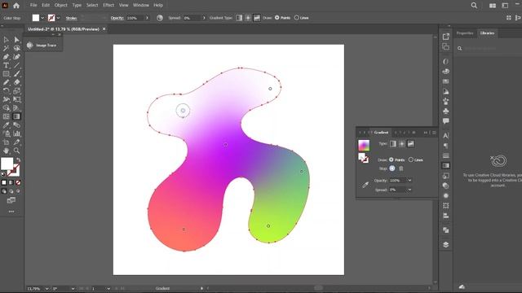Select the Blend tool
Viewport: 522px width, 293px height.
16,125
